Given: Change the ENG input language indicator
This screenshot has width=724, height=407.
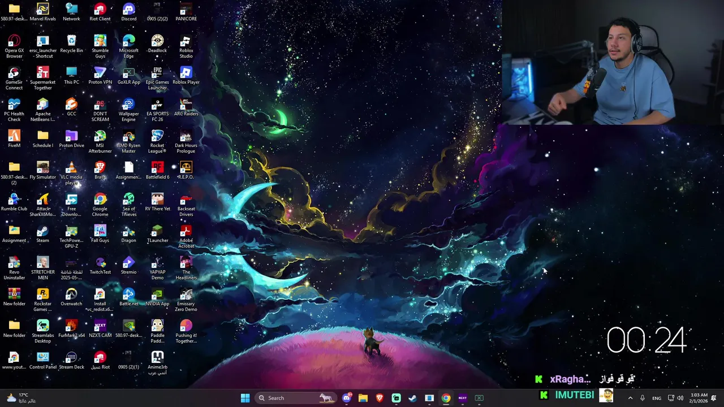Looking at the screenshot, I should (657, 398).
